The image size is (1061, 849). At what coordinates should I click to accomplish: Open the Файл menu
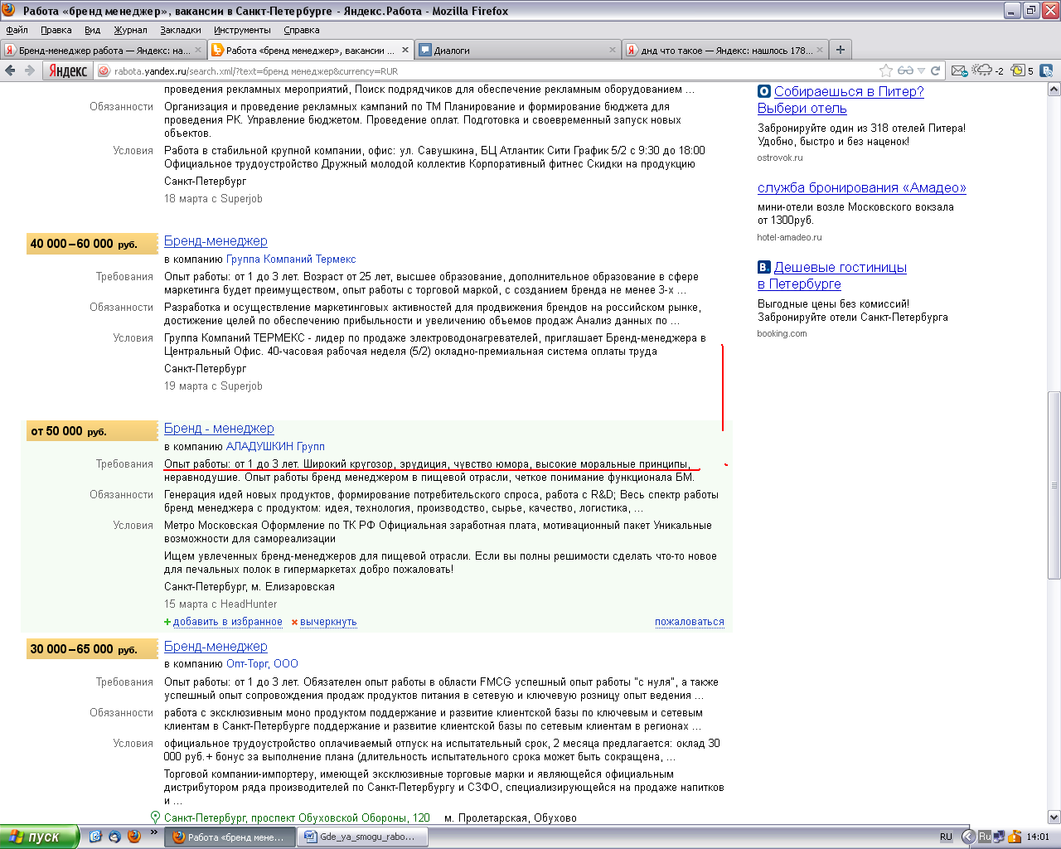(x=17, y=30)
